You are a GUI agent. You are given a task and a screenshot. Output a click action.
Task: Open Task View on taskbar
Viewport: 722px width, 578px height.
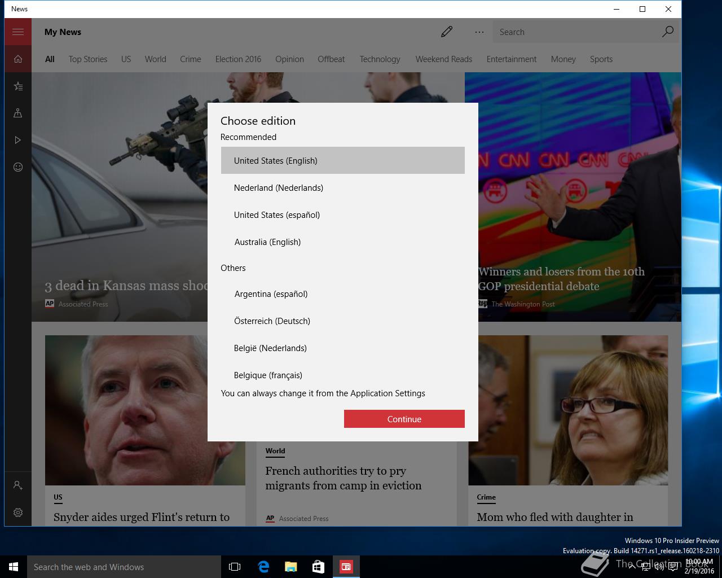(235, 567)
